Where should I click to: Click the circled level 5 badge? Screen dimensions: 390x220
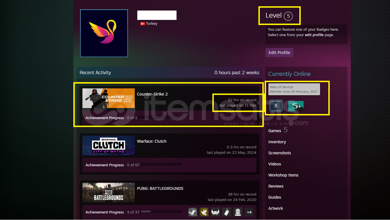(x=288, y=16)
